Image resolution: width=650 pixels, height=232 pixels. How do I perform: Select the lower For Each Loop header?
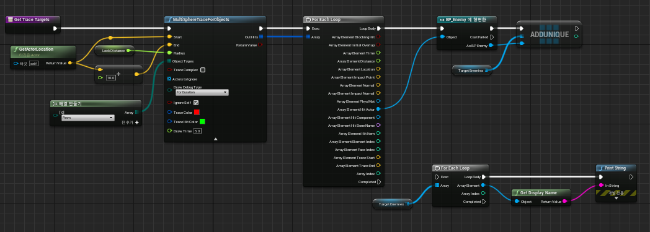tap(460, 168)
